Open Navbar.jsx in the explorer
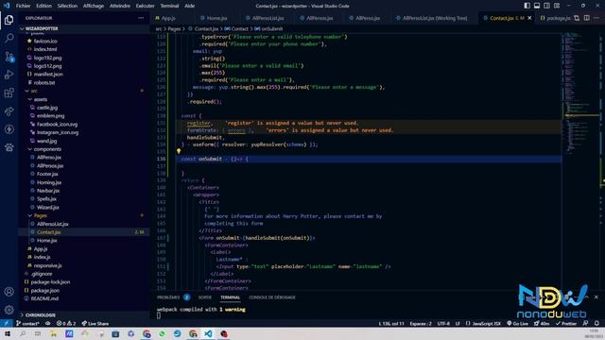The width and height of the screenshot is (605, 340). coord(48,191)
